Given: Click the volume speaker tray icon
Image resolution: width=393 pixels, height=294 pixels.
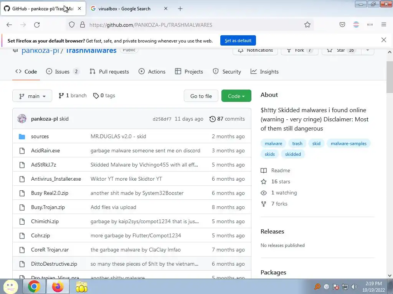Looking at the screenshot, I should click(x=354, y=287).
